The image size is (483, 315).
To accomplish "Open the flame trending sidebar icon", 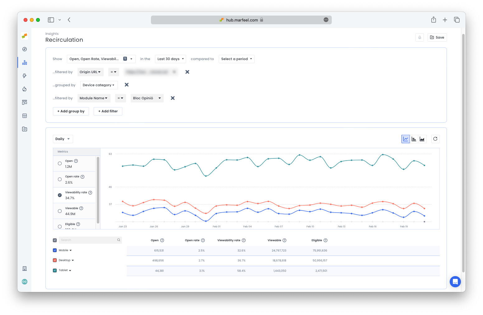I will [x=25, y=89].
